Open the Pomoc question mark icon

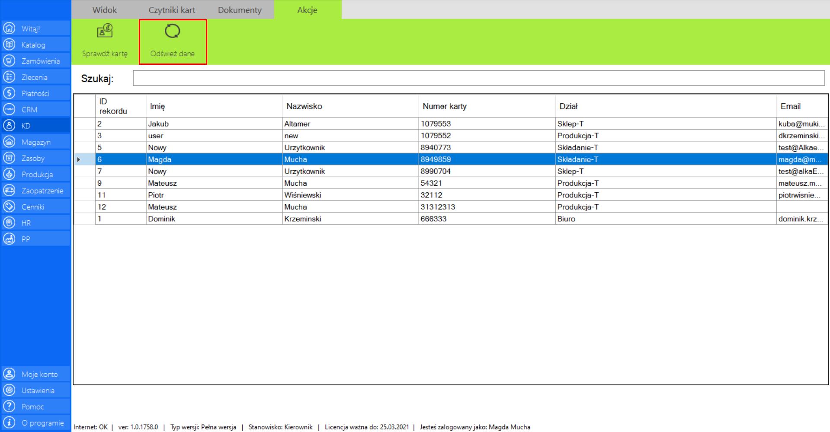pyautogui.click(x=9, y=407)
